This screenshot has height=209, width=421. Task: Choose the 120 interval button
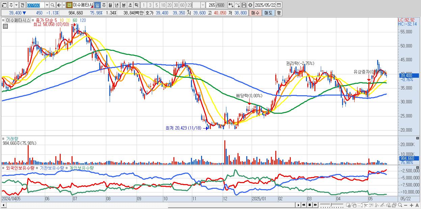tap(189, 5)
